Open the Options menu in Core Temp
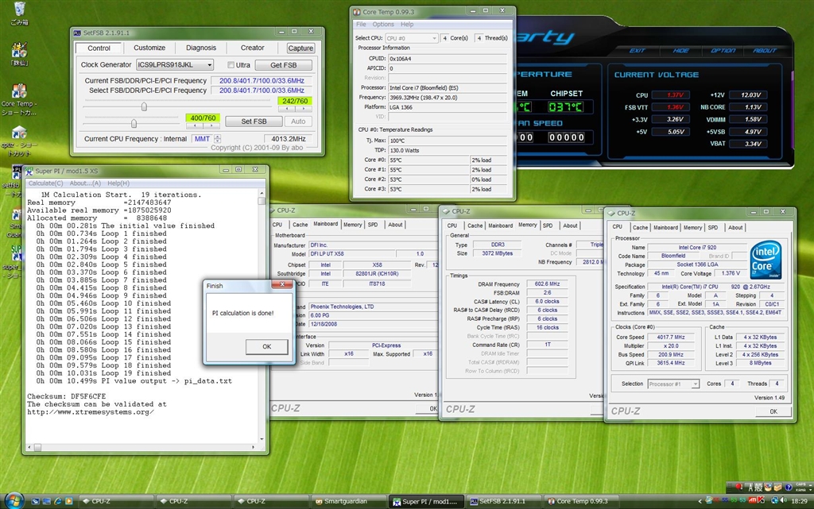This screenshot has height=509, width=814. coord(383,25)
